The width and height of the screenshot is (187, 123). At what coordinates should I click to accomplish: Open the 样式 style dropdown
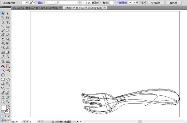click(114, 2)
